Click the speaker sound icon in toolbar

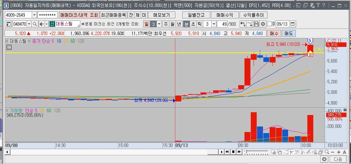pos(42,24)
